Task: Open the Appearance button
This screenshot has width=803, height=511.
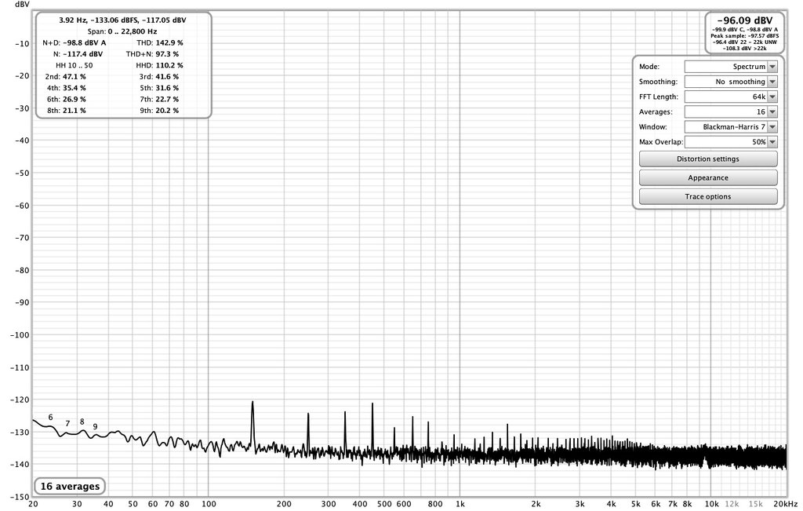Action: tap(708, 178)
